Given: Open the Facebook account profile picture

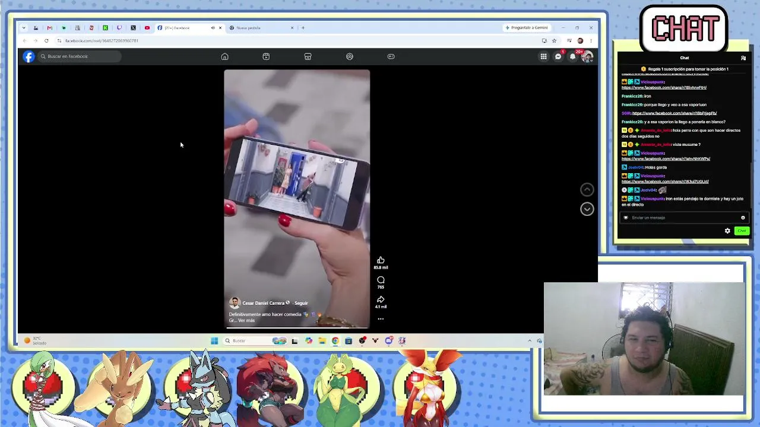Looking at the screenshot, I should click(x=587, y=56).
